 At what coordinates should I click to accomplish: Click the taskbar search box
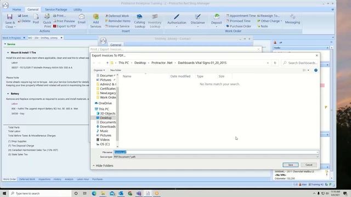coord(40,193)
